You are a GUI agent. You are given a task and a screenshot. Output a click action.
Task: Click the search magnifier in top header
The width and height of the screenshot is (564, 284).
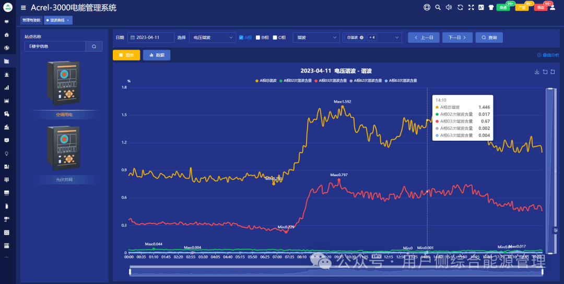438,7
